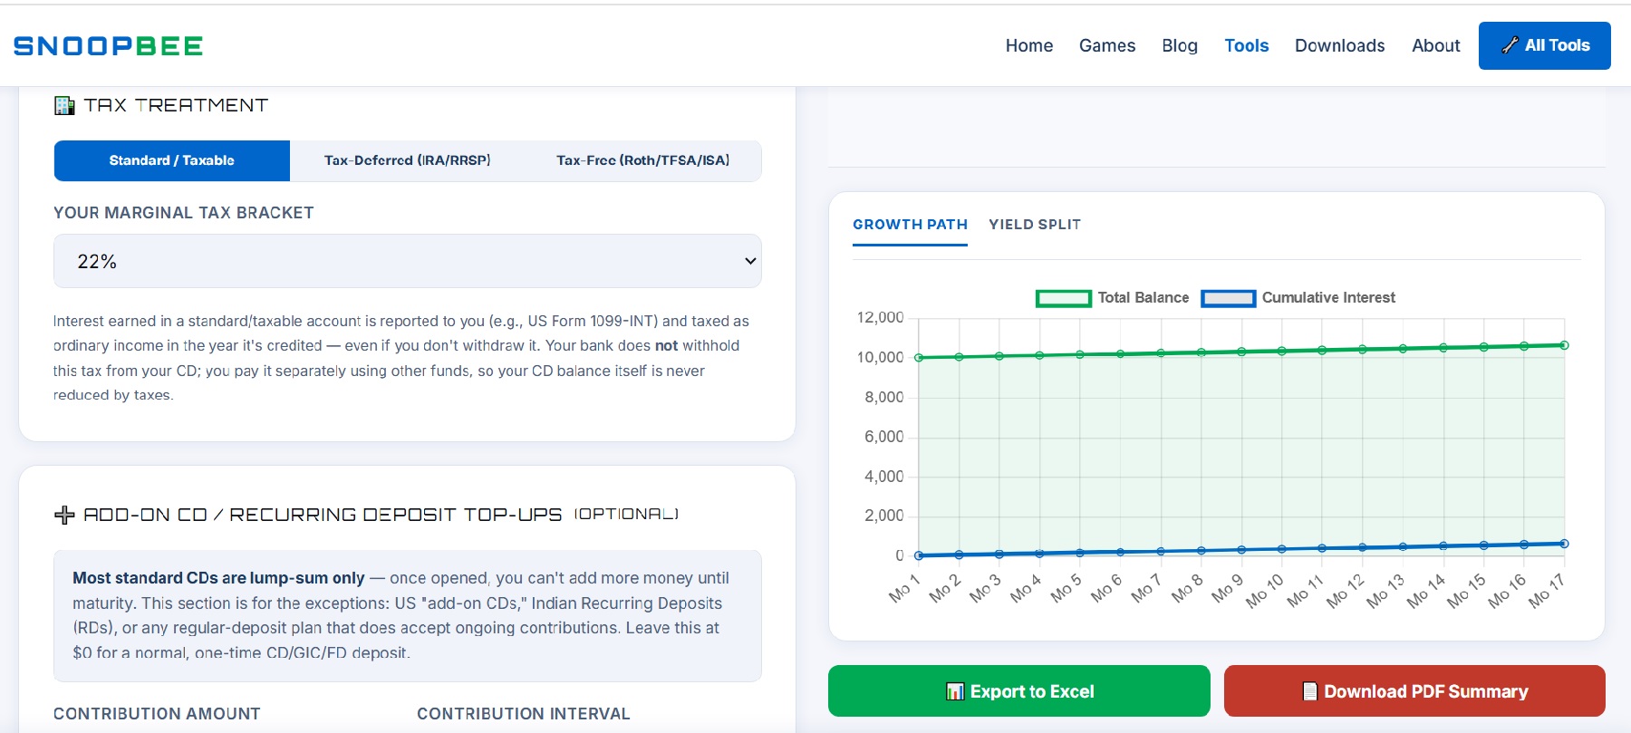This screenshot has height=733, width=1631.
Task: Click Export to Excel button
Action: (1019, 691)
